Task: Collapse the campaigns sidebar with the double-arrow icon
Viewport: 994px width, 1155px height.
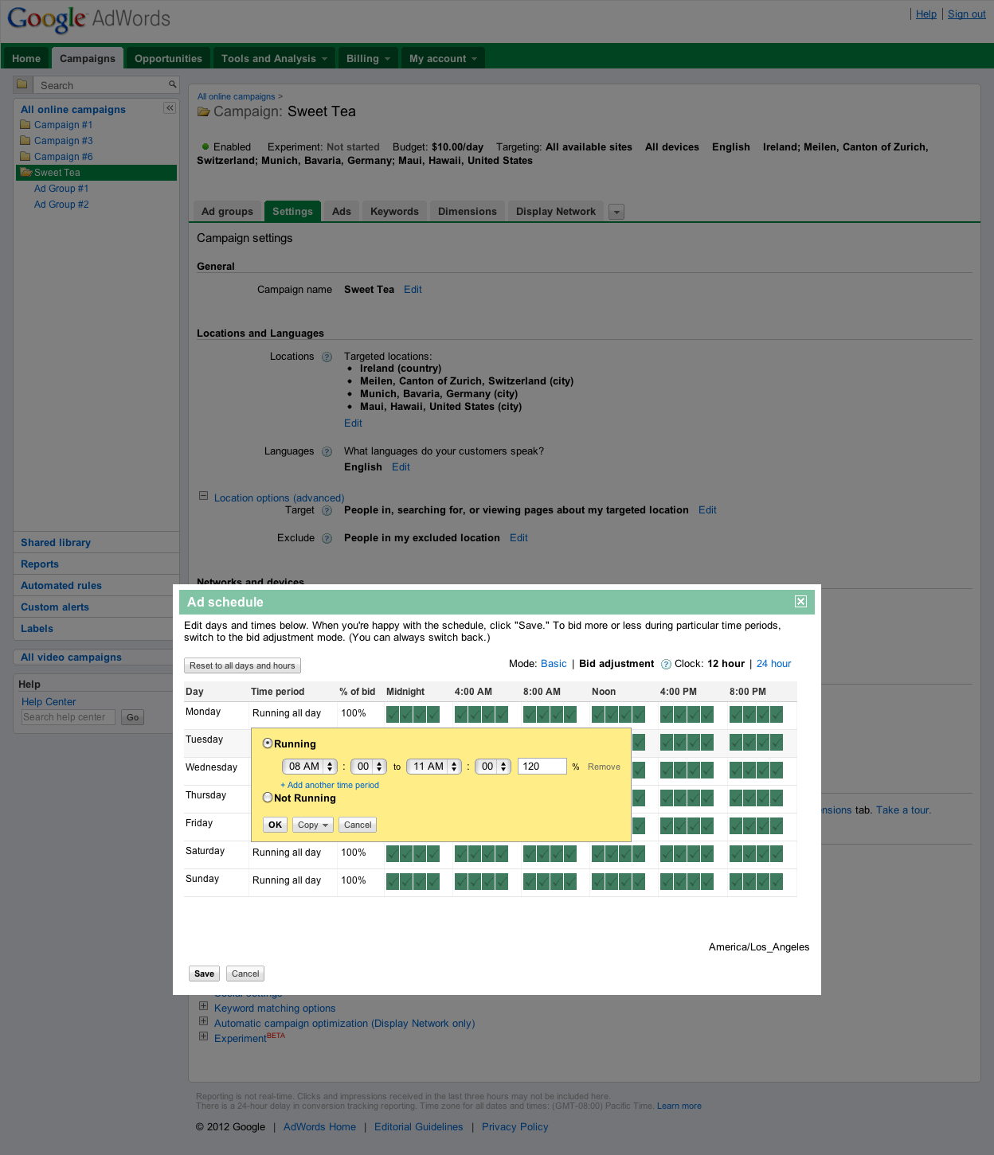Action: tap(170, 108)
